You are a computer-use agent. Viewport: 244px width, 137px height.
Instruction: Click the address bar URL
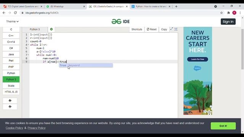click(x=42, y=13)
